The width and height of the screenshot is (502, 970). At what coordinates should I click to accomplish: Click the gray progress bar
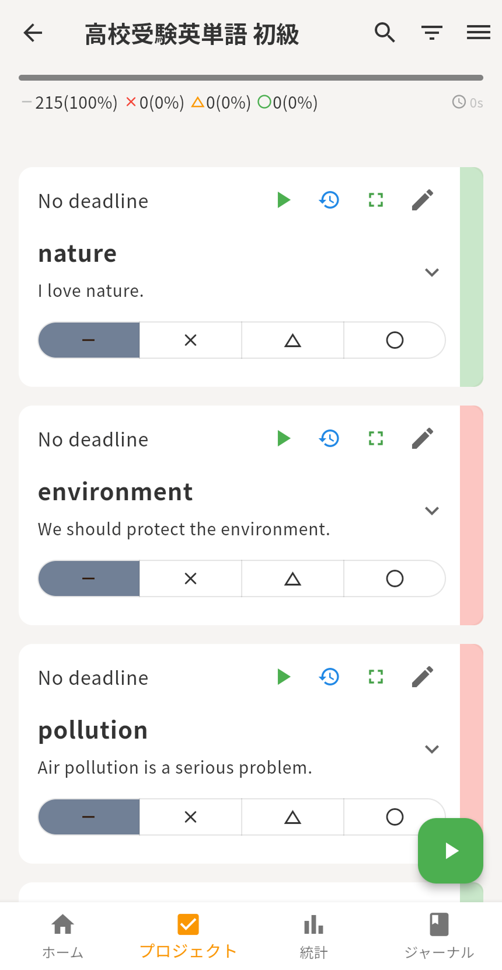pos(251,78)
